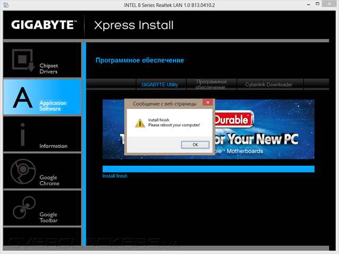Click the Xpress Install title text
The height and width of the screenshot is (254, 339).
point(134,25)
